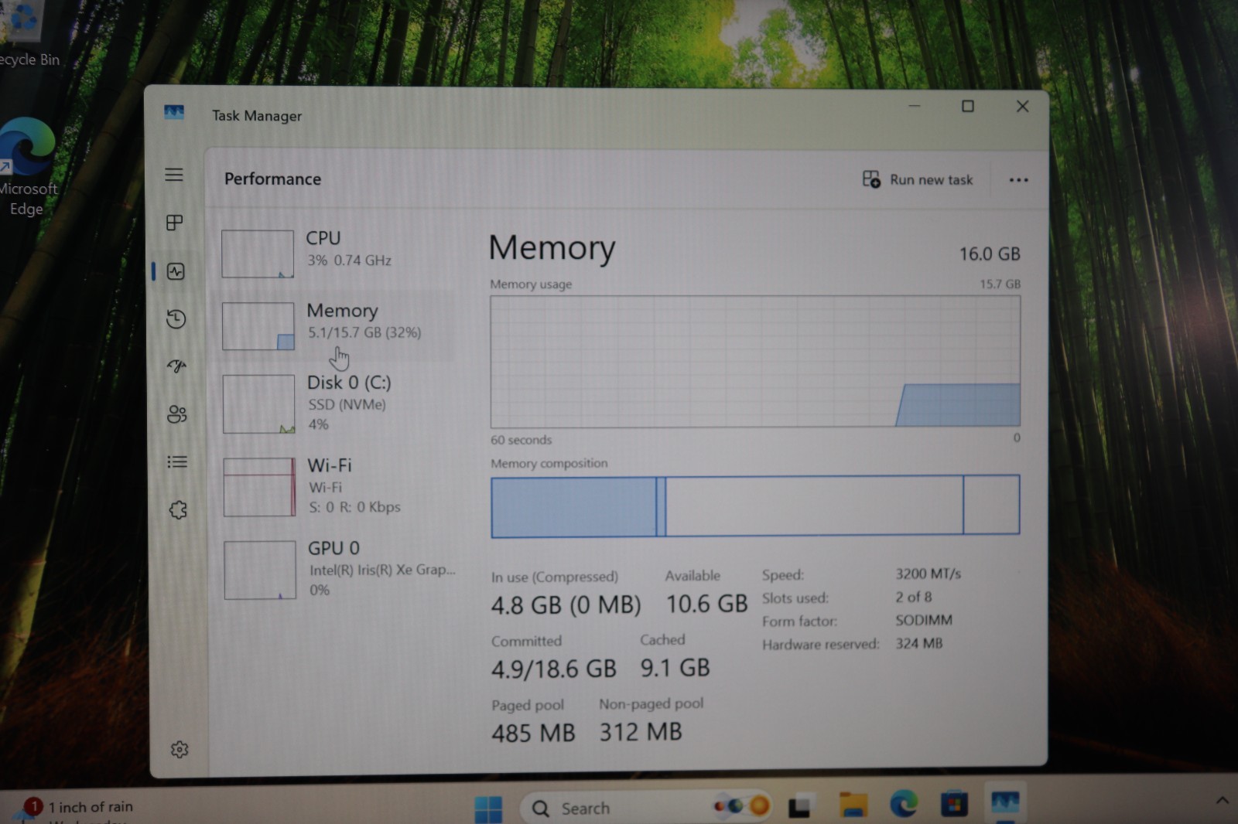Select the Performance page icon in sidebar
This screenshot has height=824, width=1238.
pos(176,271)
